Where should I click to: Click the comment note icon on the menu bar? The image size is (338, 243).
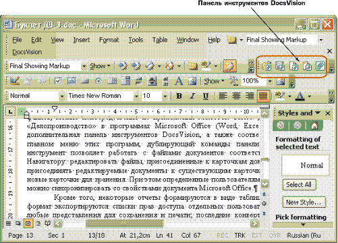click(x=231, y=40)
